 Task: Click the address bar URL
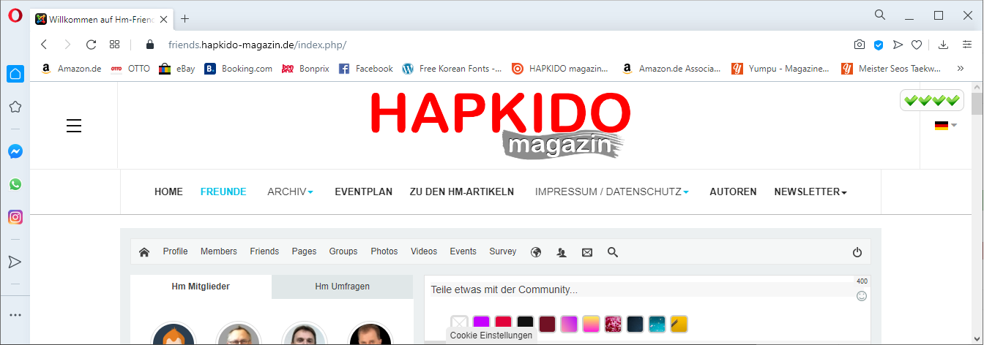(257, 45)
